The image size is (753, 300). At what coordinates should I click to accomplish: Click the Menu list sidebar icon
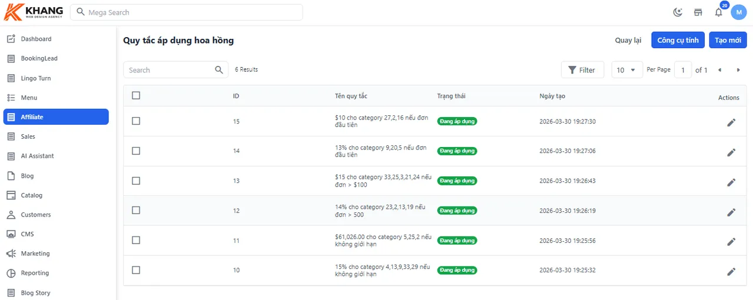11,98
